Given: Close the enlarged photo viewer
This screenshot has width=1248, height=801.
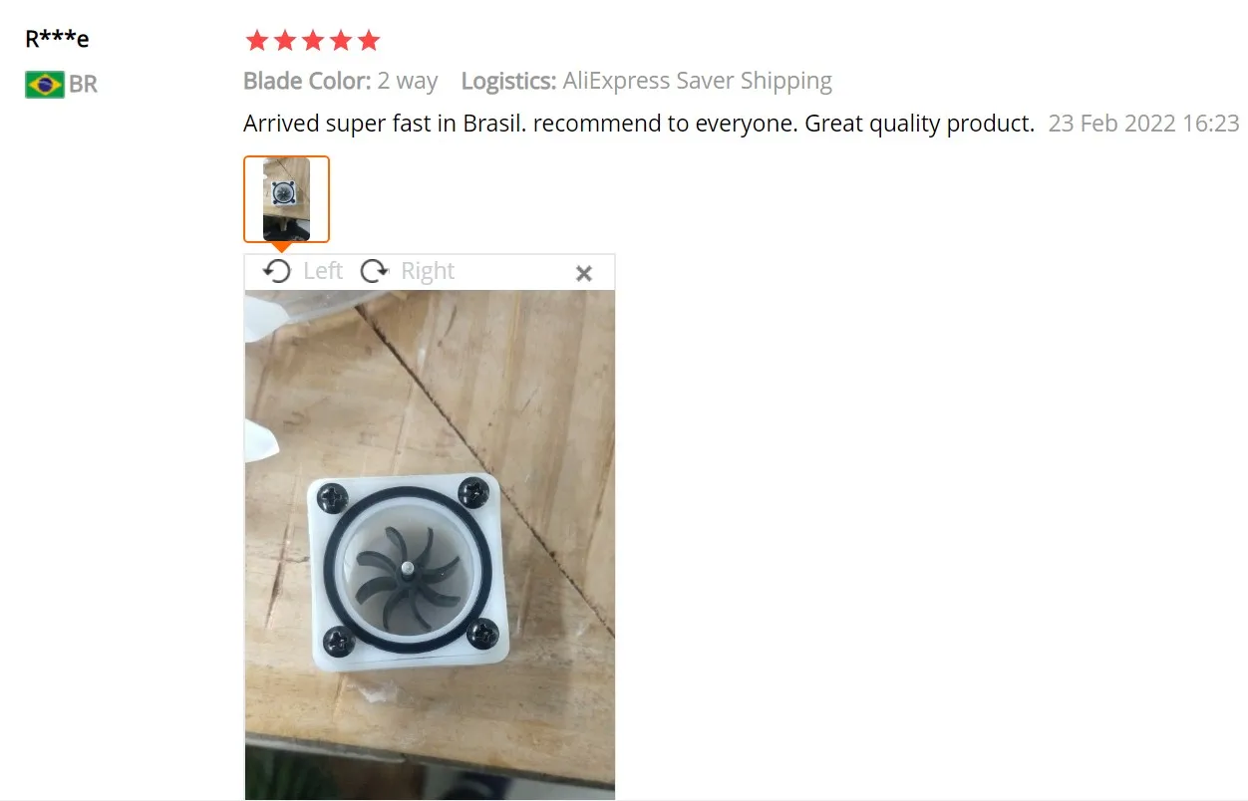Looking at the screenshot, I should point(584,273).
